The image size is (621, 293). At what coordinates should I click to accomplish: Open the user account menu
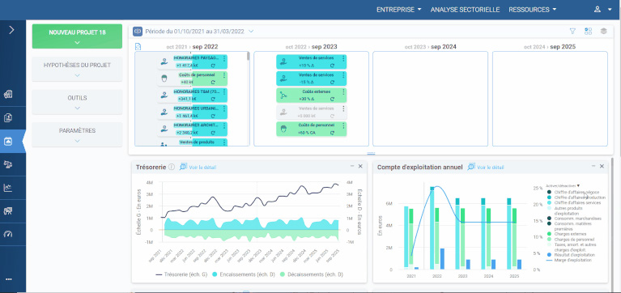click(602, 10)
